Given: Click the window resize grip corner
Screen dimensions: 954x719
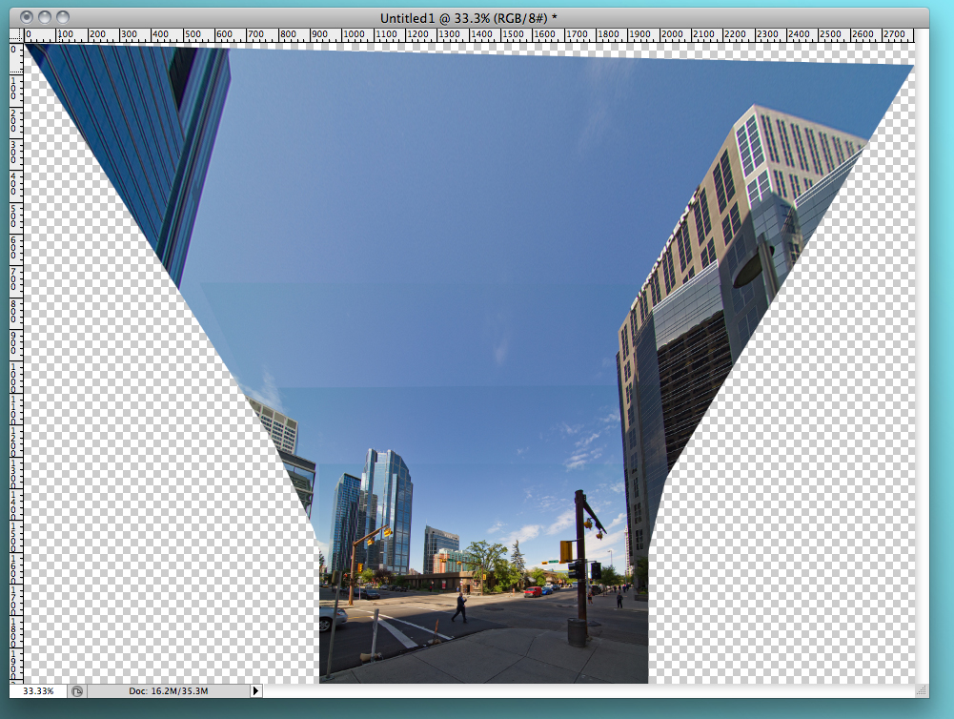Looking at the screenshot, I should point(922,690).
